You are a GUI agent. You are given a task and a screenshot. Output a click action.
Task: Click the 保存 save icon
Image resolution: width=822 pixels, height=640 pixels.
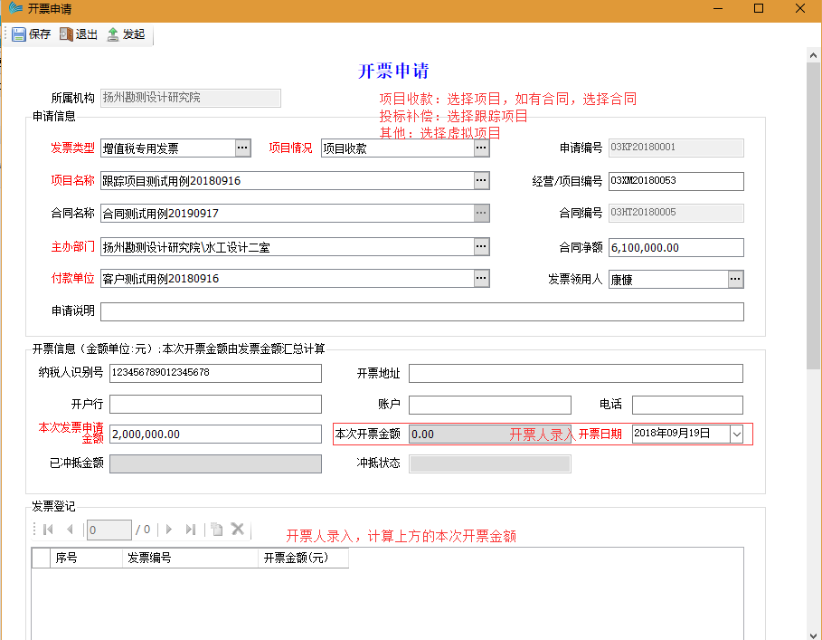(x=19, y=34)
